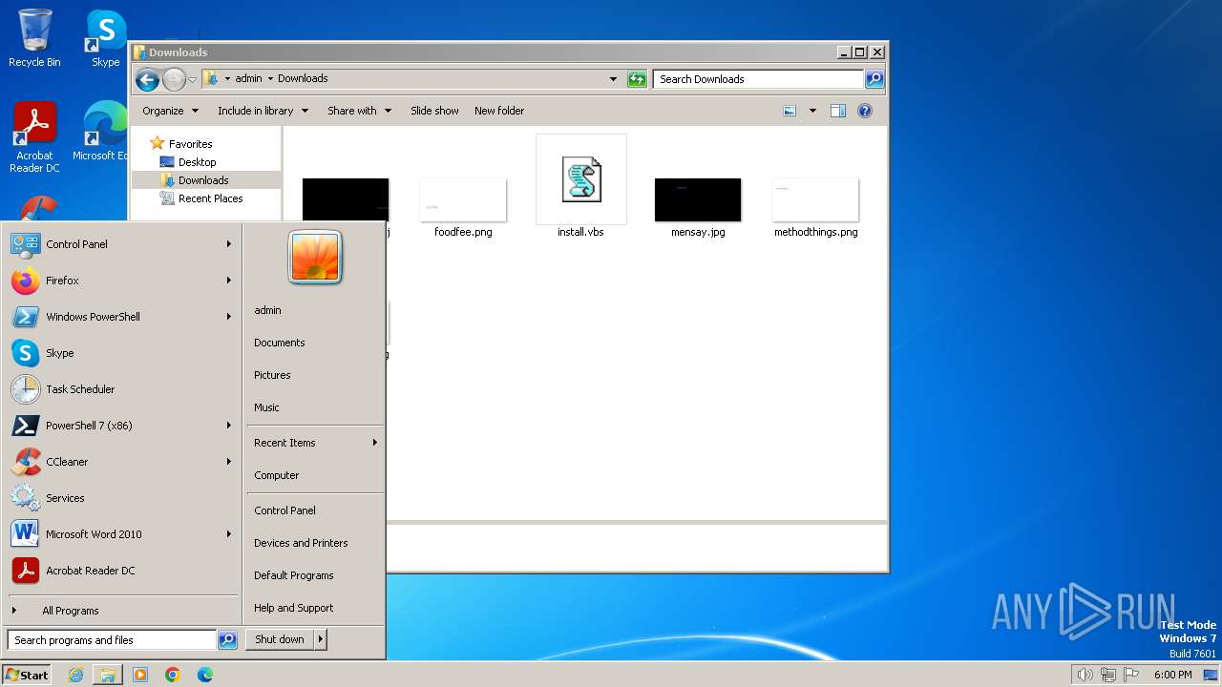Expand Control Panel submenu arrow

pos(229,244)
